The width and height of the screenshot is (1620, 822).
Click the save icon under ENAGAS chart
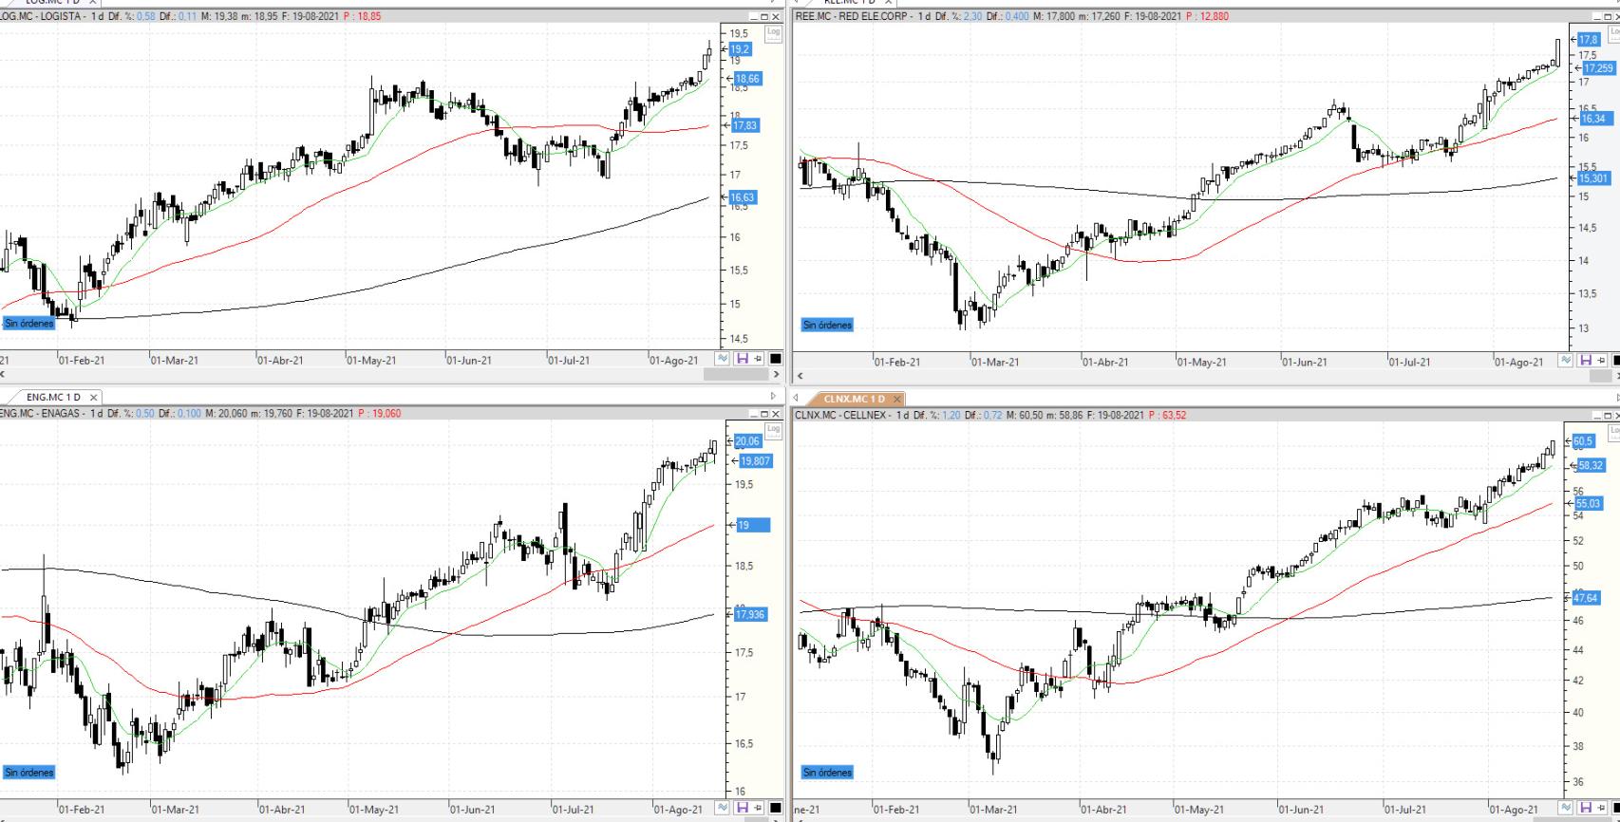(743, 808)
